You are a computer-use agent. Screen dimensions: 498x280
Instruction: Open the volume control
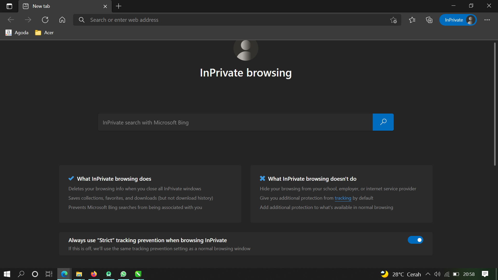[437, 274]
